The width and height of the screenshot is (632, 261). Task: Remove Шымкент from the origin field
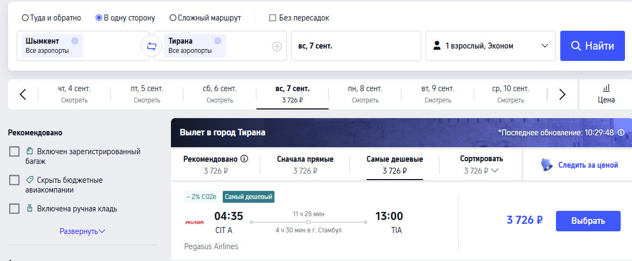[74, 40]
